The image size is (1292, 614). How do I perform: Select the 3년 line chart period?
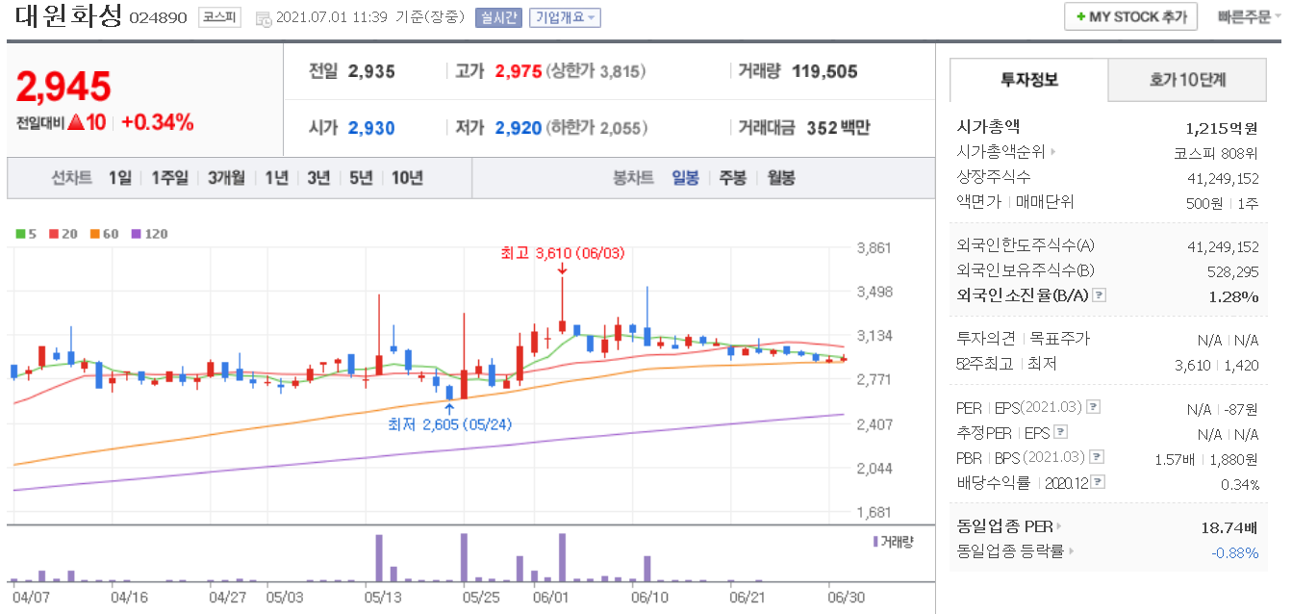coord(318,178)
